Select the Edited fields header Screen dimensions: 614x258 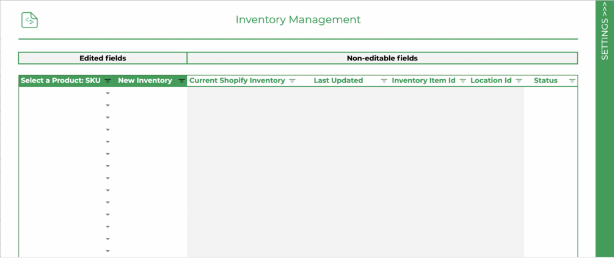103,59
